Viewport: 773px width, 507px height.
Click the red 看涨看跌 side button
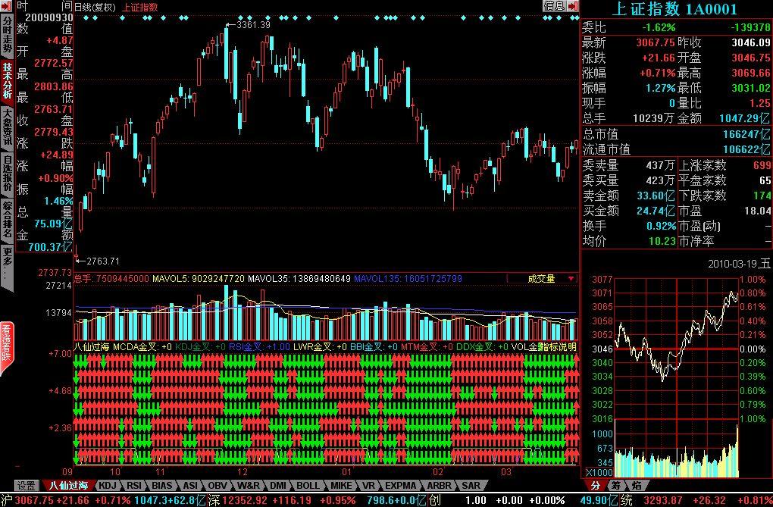click(x=7, y=349)
